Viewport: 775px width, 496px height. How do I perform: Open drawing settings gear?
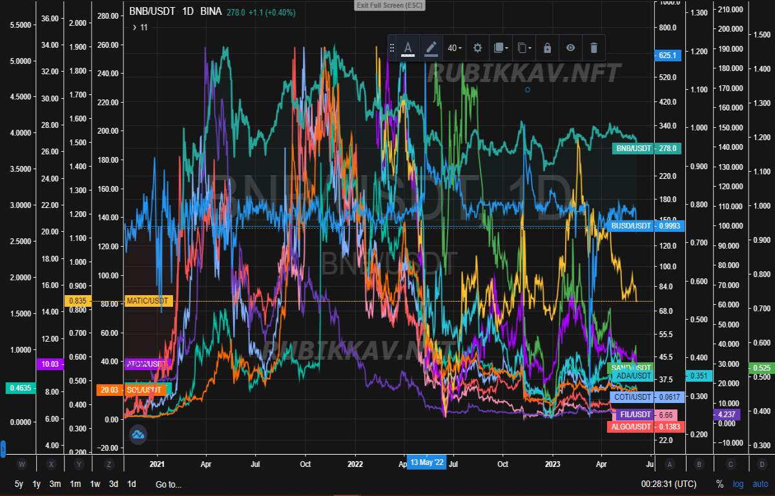click(477, 48)
